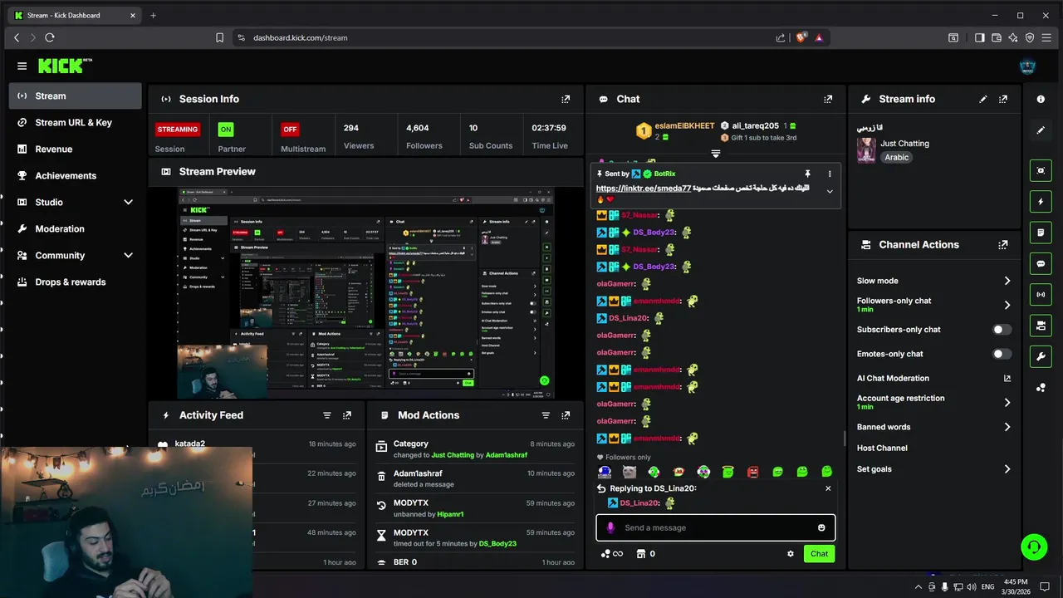Pop out the Channel Actions panel
Viewport: 1063px width, 598px height.
point(1003,245)
